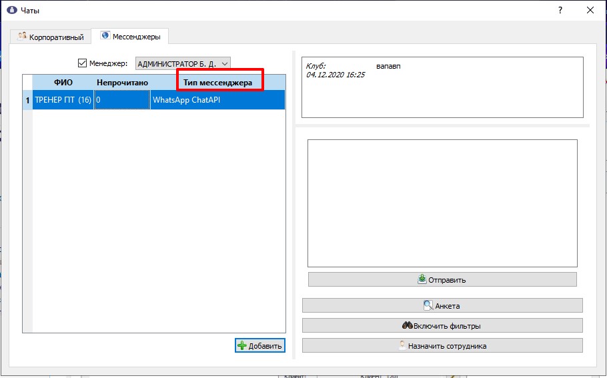The width and height of the screenshot is (607, 378).
Task: Click the Добавить button
Action: click(x=260, y=345)
